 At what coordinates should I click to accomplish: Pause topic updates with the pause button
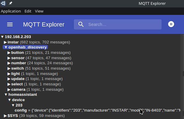[171, 24]
